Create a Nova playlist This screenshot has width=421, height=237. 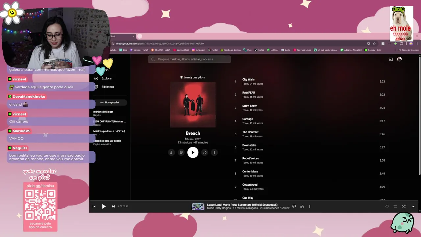[x=110, y=102]
